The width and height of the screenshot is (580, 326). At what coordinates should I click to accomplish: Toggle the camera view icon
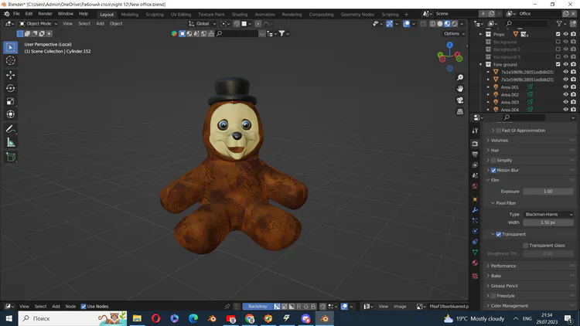[460, 100]
